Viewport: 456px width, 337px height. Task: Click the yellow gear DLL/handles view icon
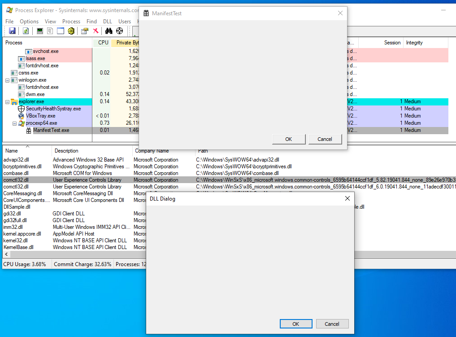click(71, 31)
